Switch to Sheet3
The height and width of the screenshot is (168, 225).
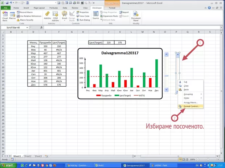coord(38,156)
